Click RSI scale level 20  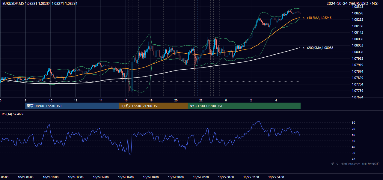pos(354,159)
